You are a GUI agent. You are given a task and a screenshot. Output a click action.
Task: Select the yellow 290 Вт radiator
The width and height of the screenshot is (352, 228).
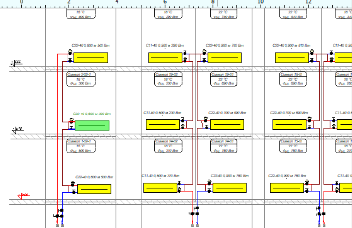[165, 58]
